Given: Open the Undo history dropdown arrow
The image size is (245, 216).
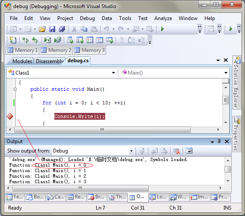Looking at the screenshot, I should click(x=113, y=29).
